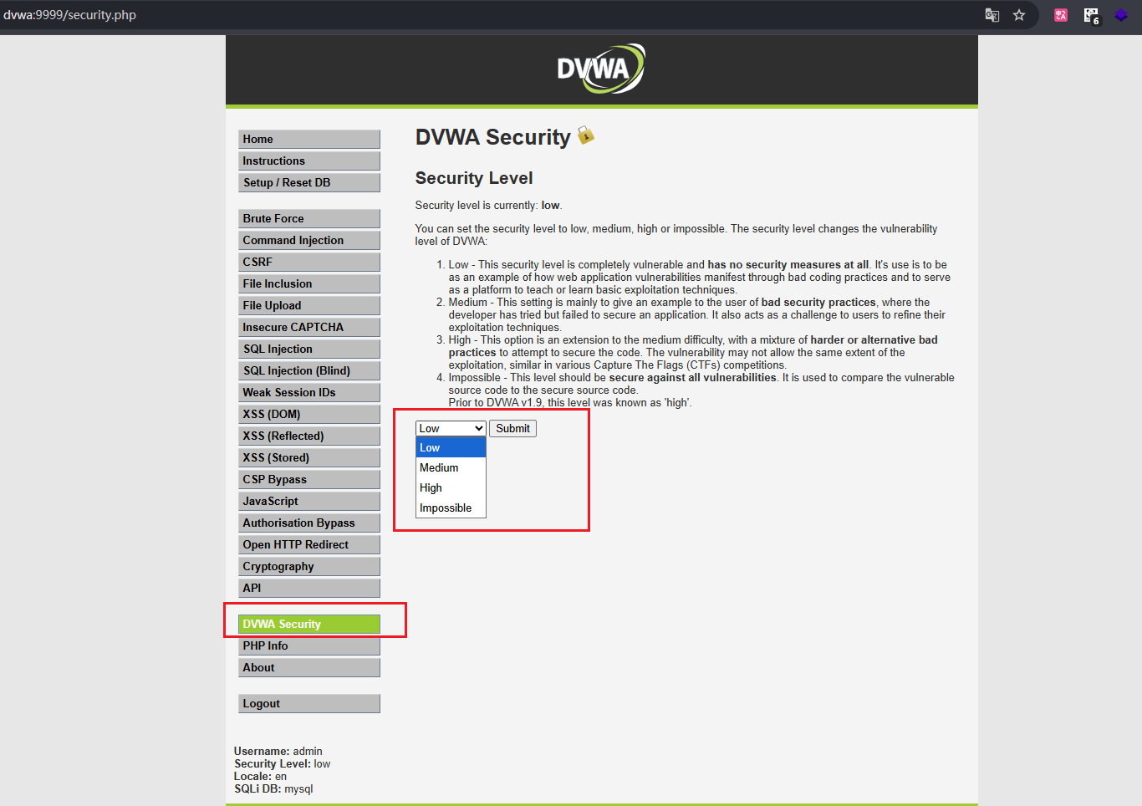Open the pink translation extension icon

(x=1061, y=15)
